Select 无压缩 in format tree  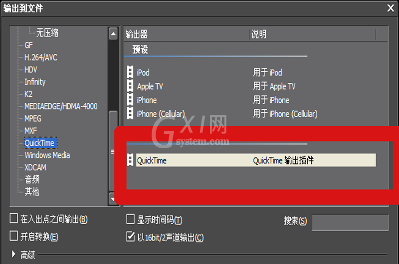pyautogui.click(x=47, y=33)
